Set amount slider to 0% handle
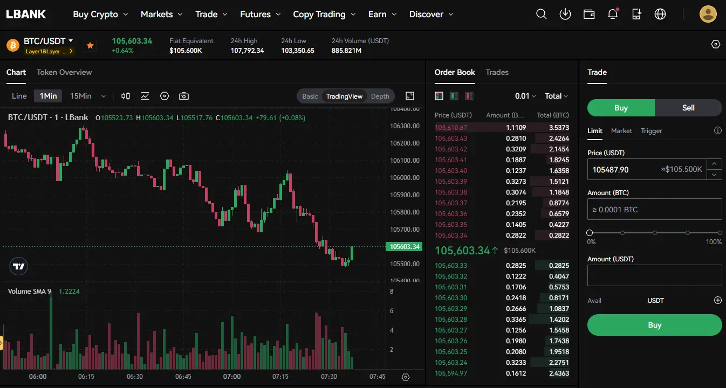Image resolution: width=726 pixels, height=388 pixels. [590, 233]
